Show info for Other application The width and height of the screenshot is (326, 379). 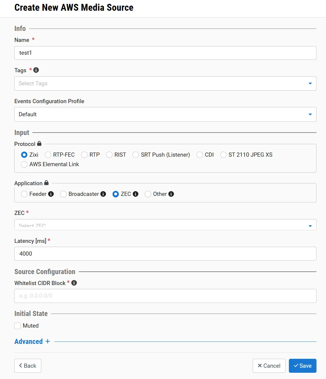coord(171,194)
